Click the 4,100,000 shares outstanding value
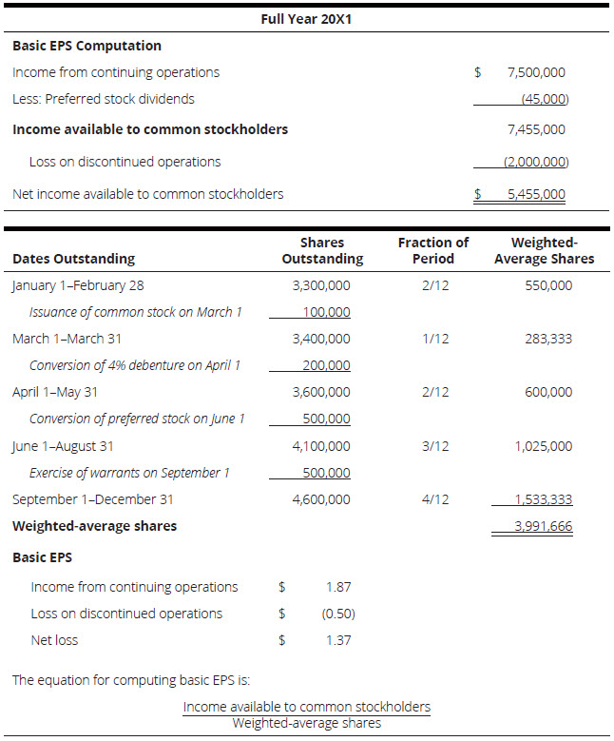614x741 pixels. coord(322,446)
